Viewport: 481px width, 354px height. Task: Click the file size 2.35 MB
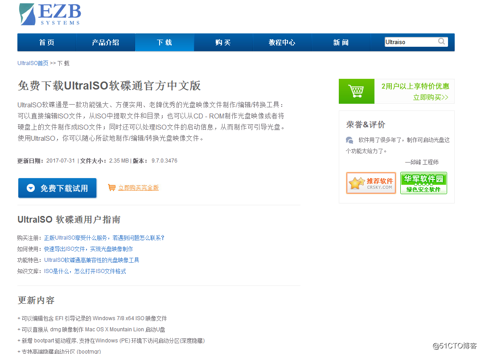[119, 161]
